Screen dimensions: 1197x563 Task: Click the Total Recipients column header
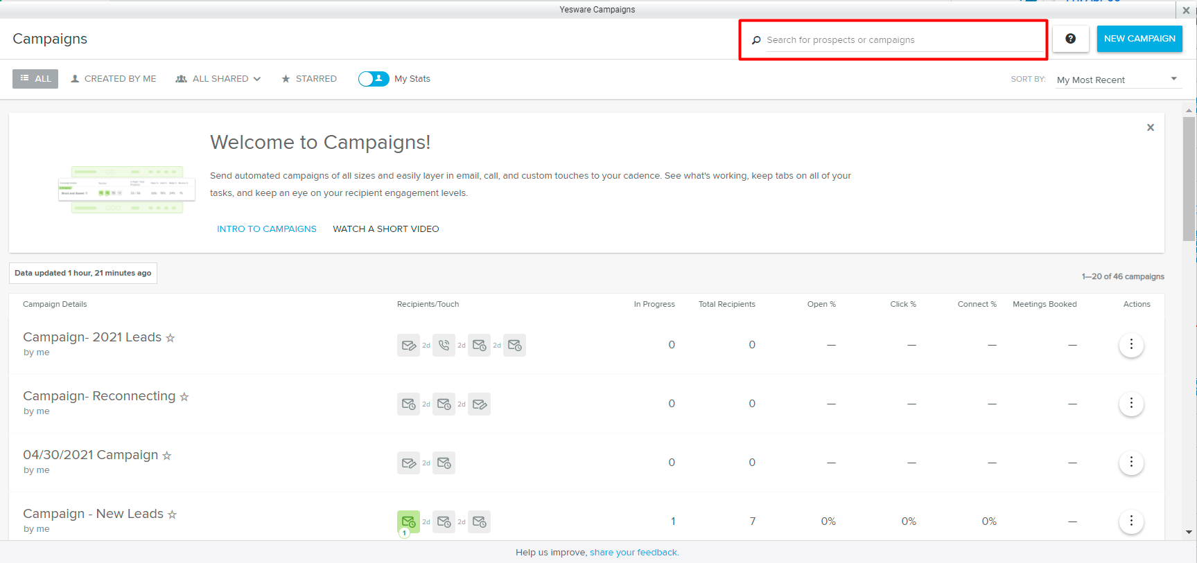point(727,304)
